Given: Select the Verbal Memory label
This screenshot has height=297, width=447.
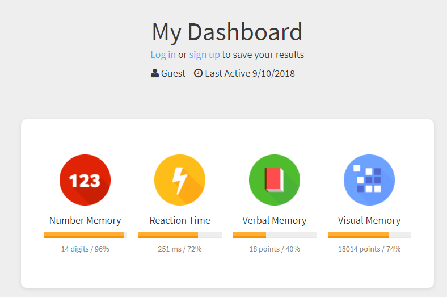Looking at the screenshot, I should pyautogui.click(x=275, y=220).
